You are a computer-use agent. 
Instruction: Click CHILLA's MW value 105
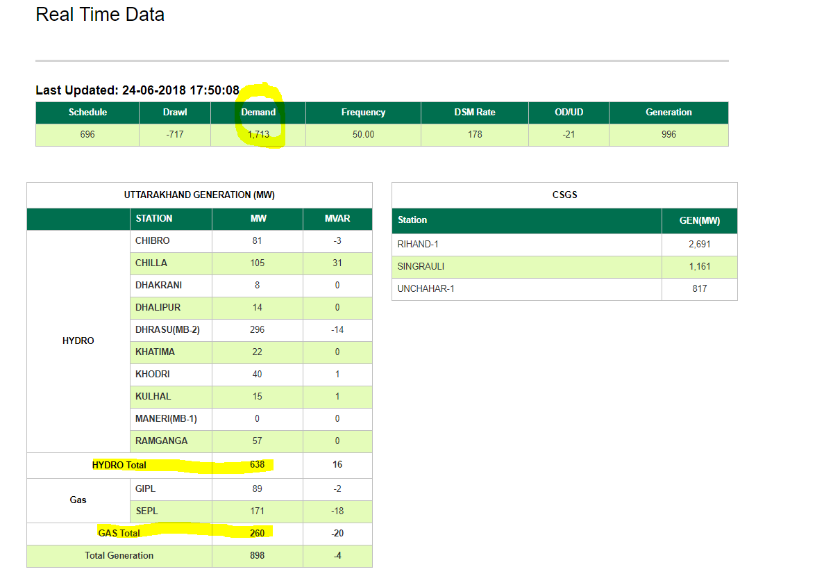pyautogui.click(x=257, y=263)
